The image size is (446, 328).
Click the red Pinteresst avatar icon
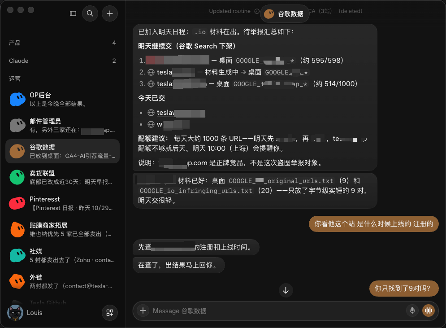17,203
